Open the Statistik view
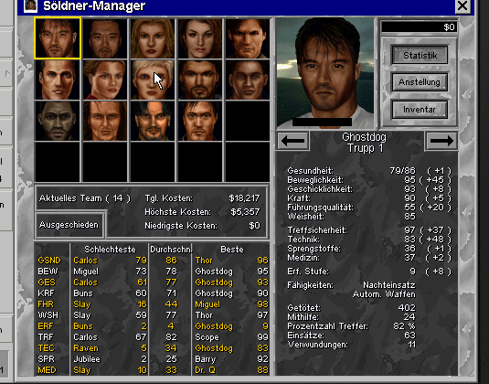 click(x=420, y=55)
